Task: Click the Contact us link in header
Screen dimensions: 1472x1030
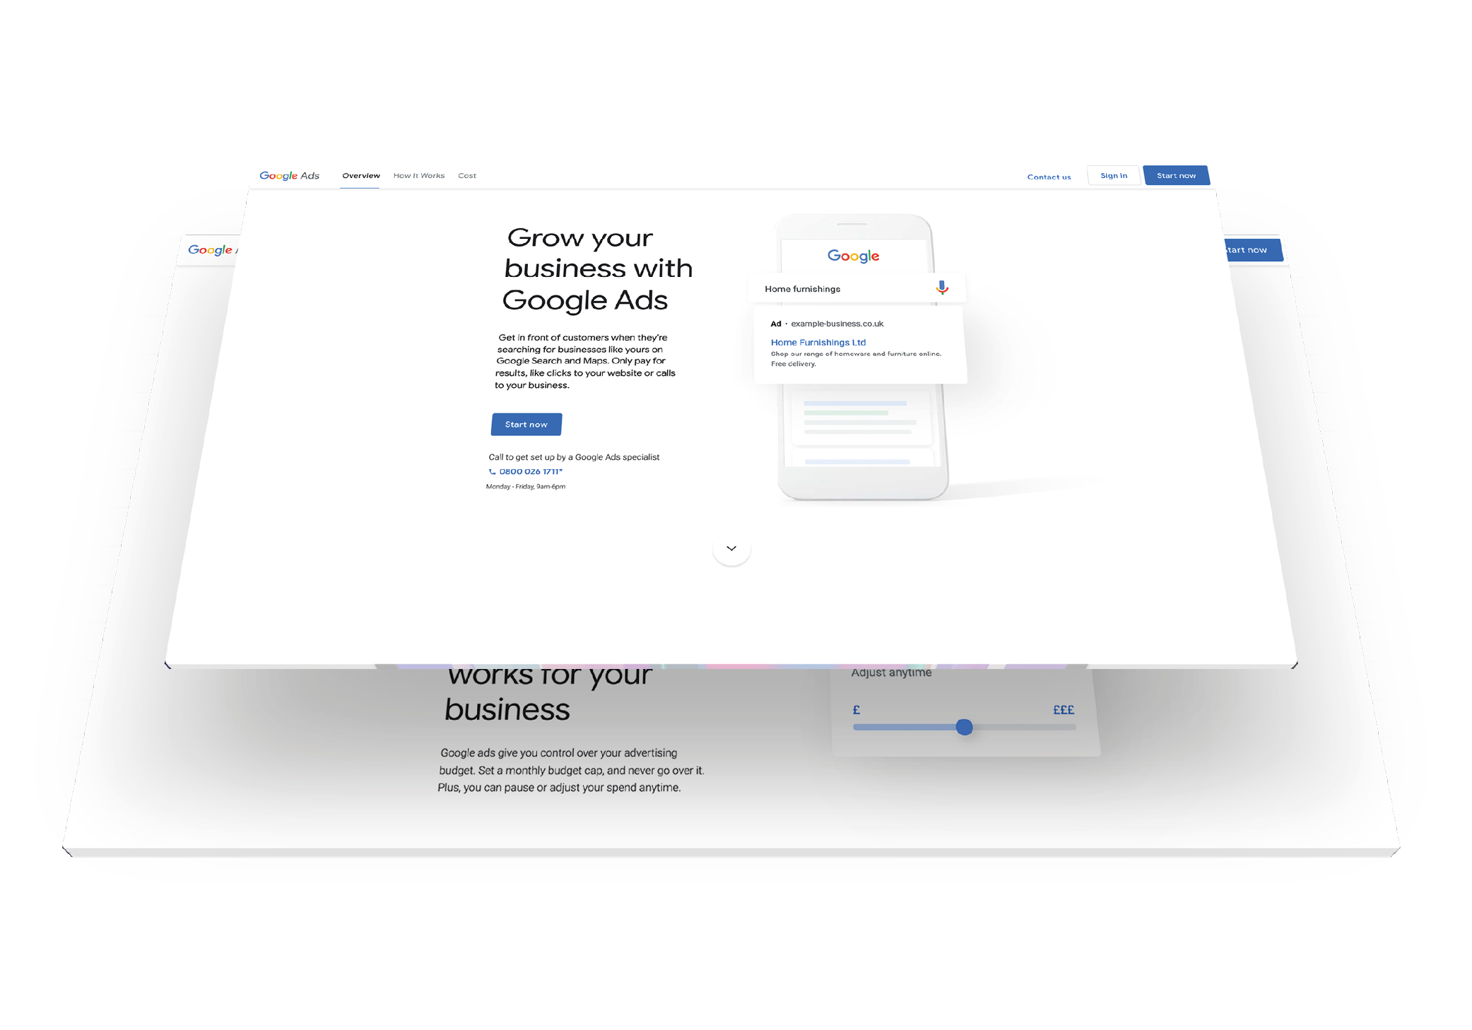Action: (x=1046, y=174)
